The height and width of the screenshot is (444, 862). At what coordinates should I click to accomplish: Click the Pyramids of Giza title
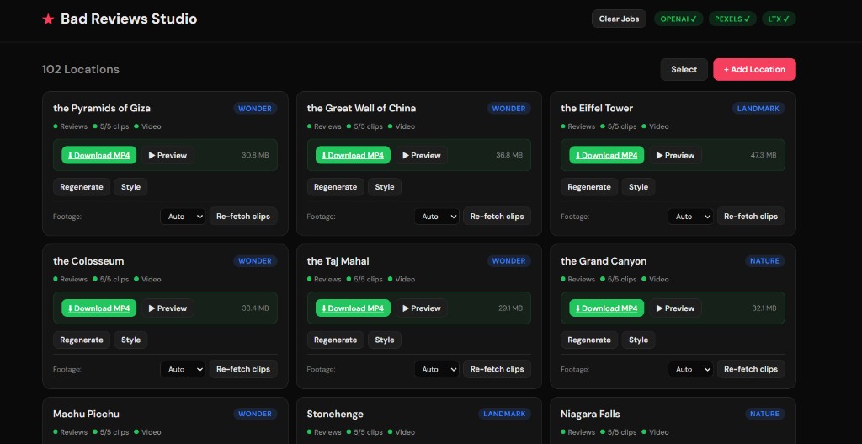coord(102,109)
